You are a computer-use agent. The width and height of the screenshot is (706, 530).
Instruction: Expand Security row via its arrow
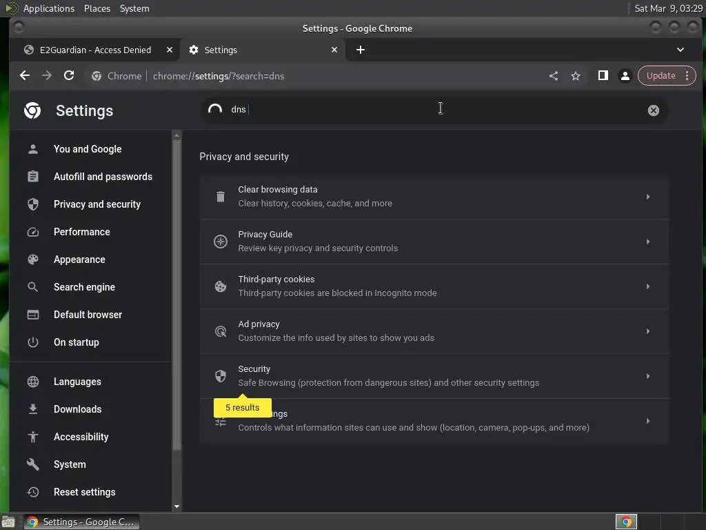pyautogui.click(x=648, y=376)
